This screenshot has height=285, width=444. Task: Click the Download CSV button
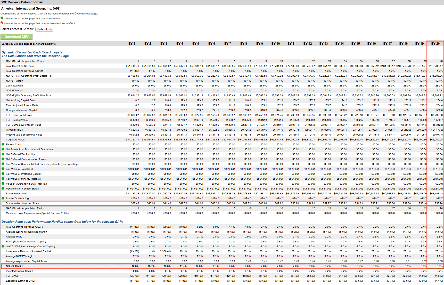coord(17,37)
